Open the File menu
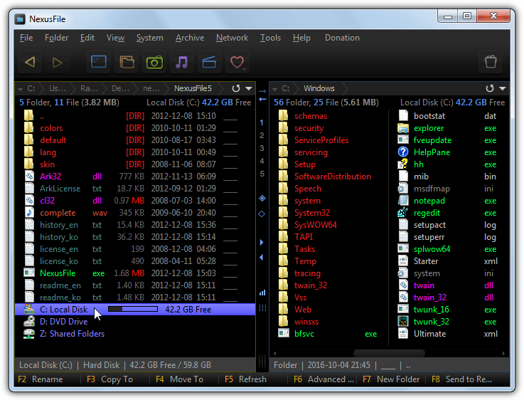Screen dimensions: 524x400 click(x=26, y=38)
